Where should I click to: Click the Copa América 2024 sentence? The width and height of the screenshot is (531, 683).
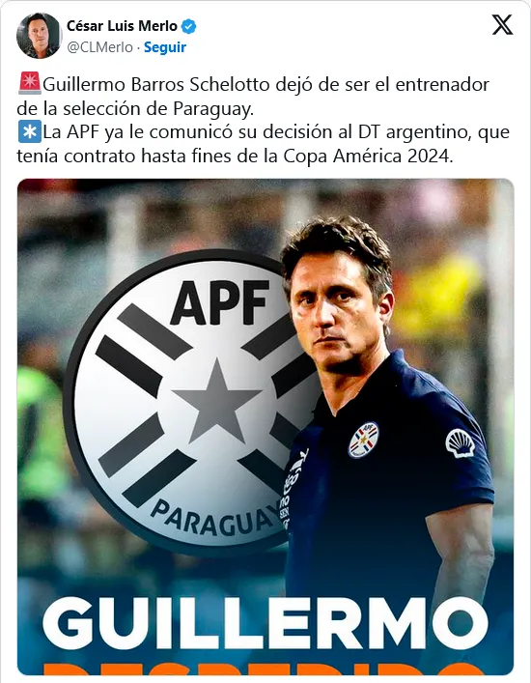tap(263, 144)
